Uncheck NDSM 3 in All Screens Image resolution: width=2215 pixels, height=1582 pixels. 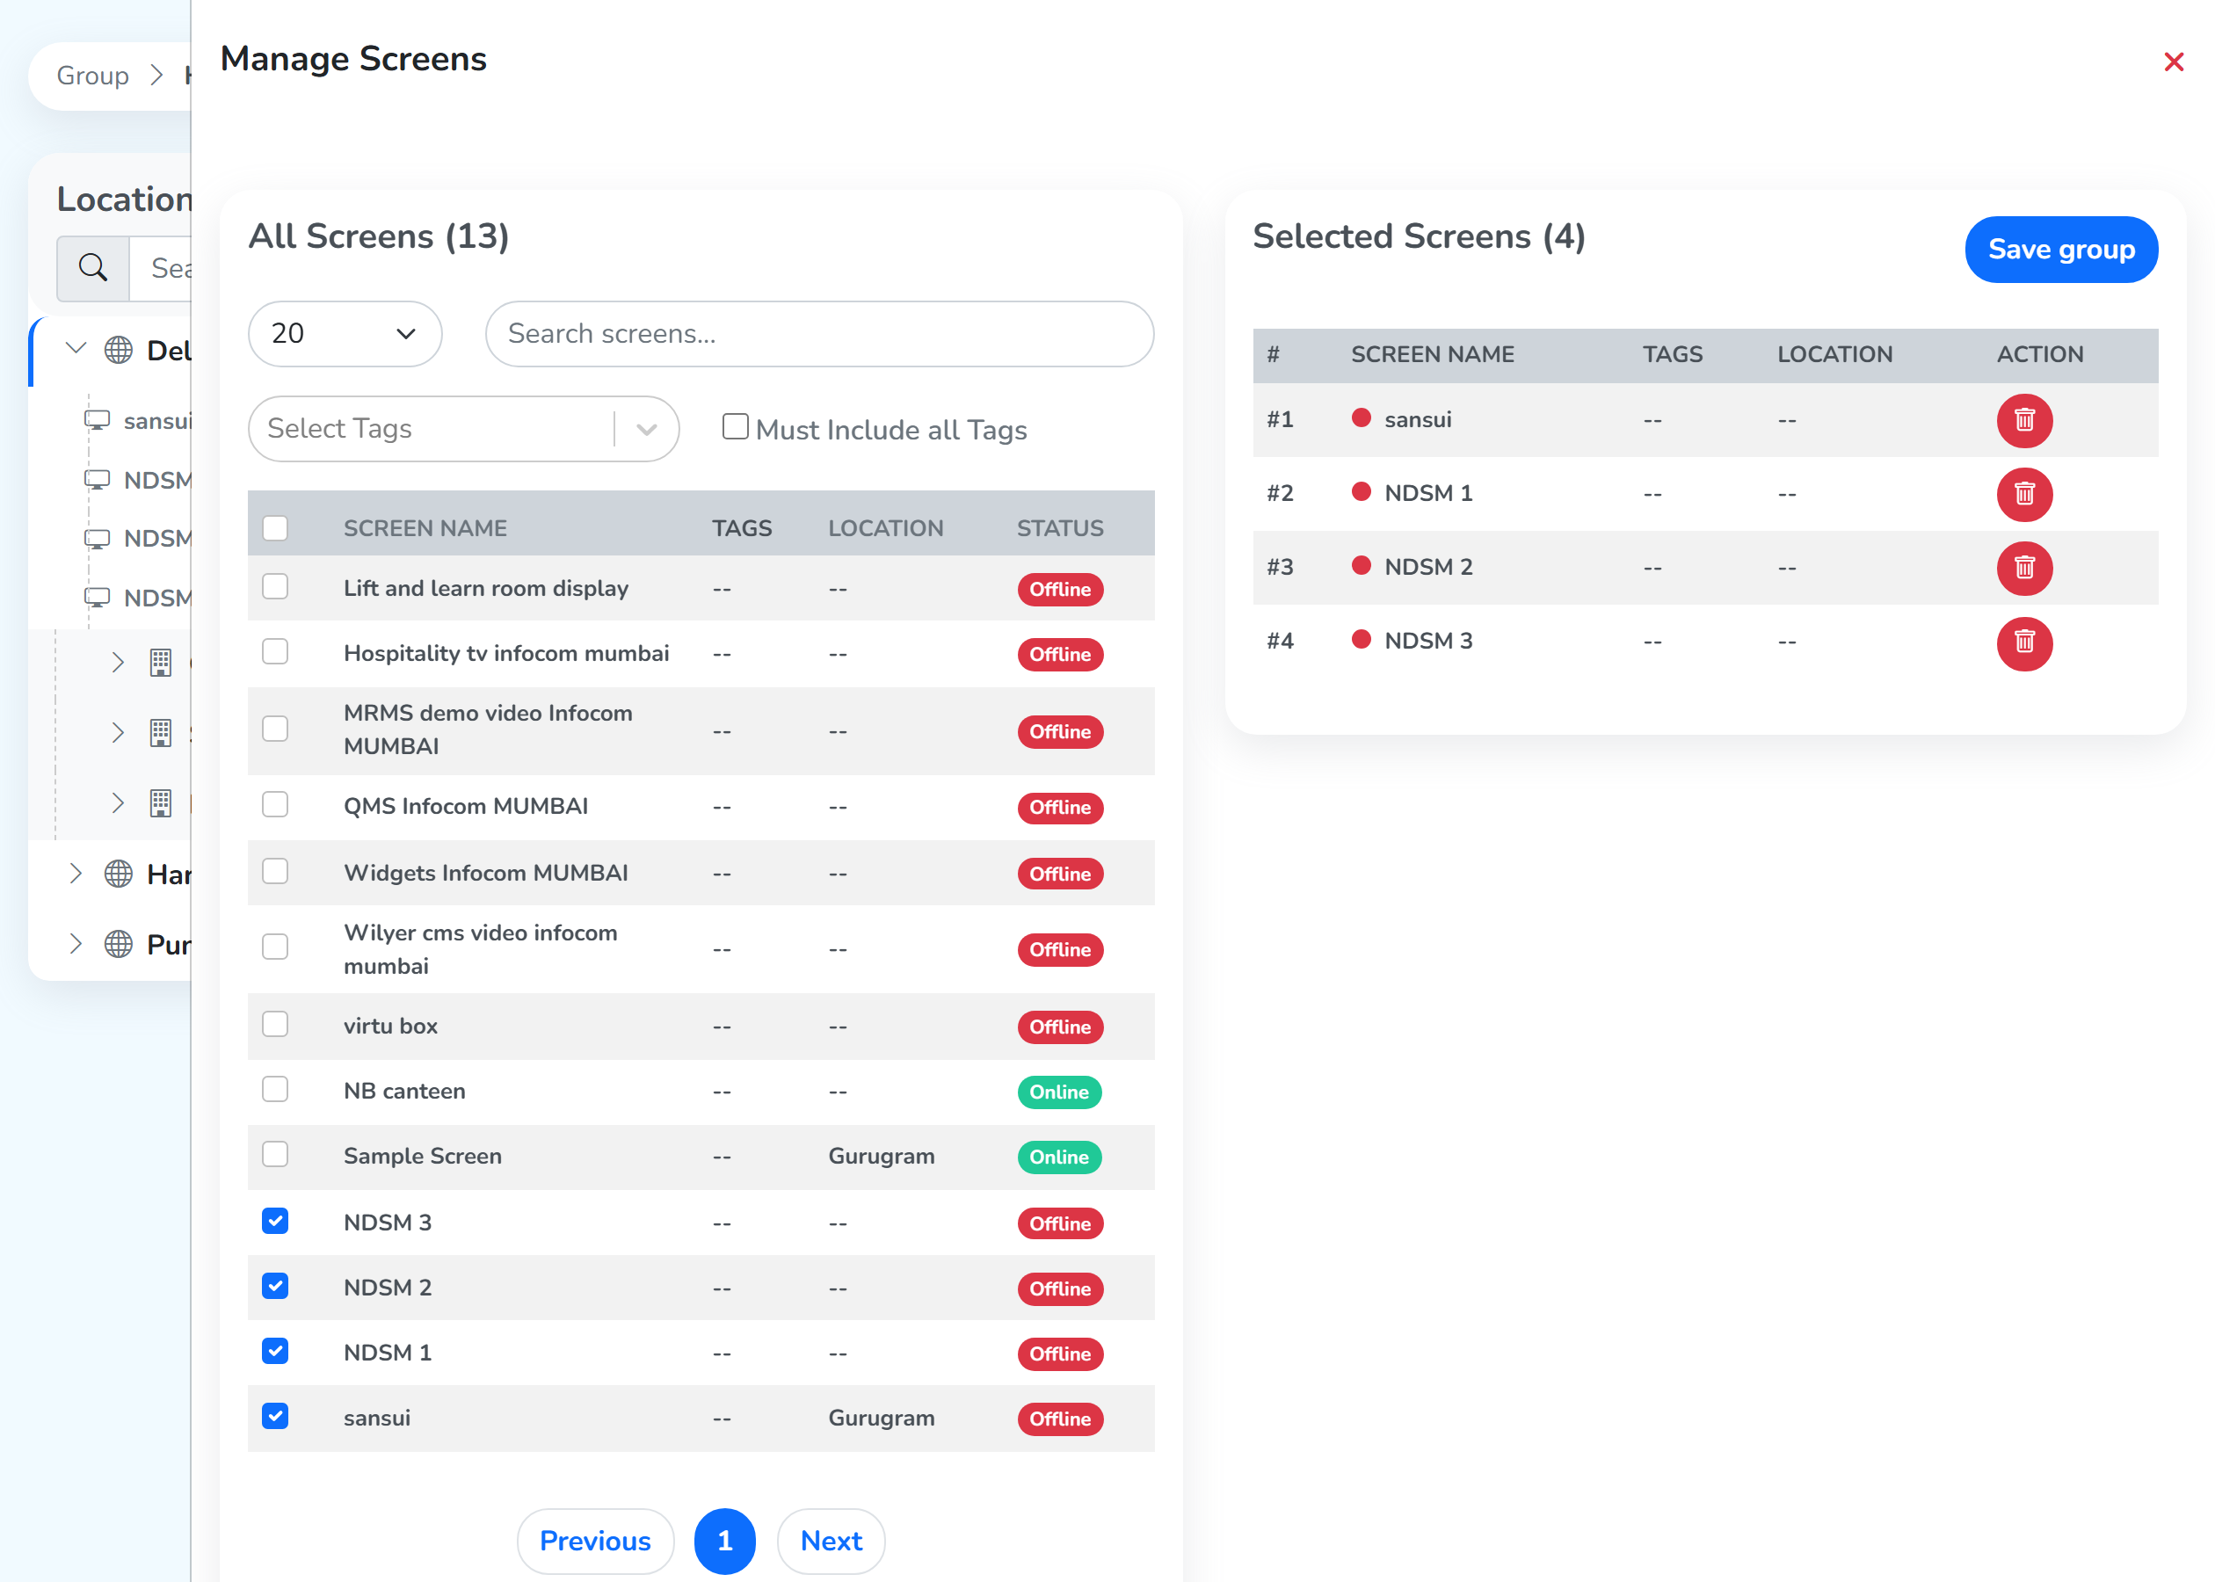(276, 1221)
